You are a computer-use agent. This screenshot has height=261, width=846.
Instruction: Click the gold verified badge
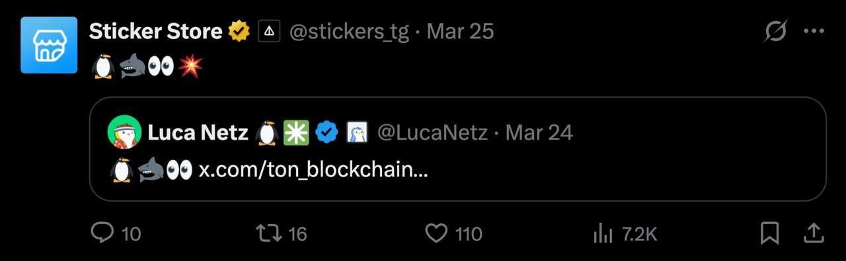coord(239,31)
